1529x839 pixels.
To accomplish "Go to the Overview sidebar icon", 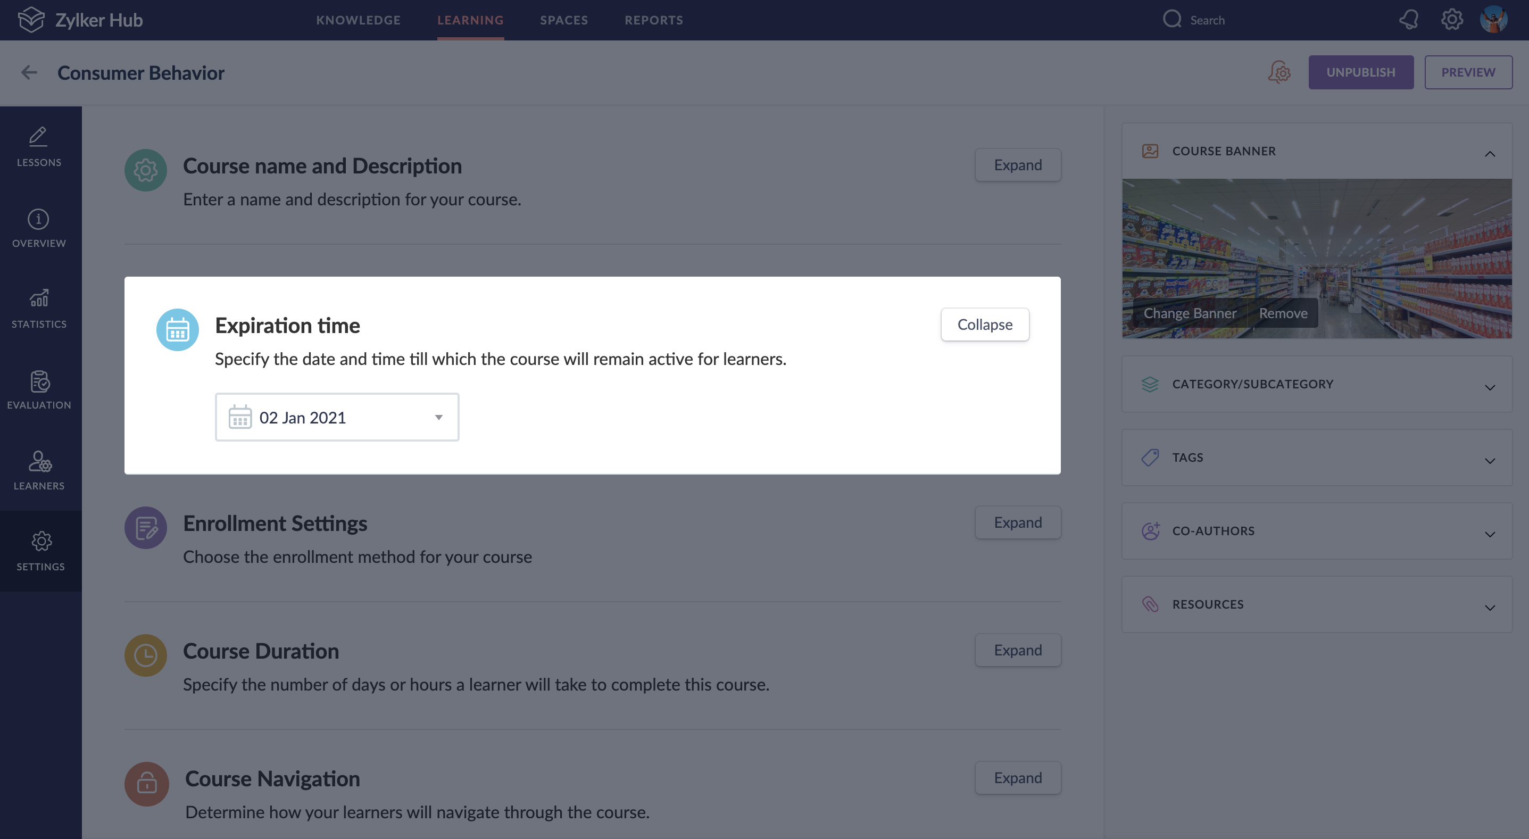I will coord(39,228).
